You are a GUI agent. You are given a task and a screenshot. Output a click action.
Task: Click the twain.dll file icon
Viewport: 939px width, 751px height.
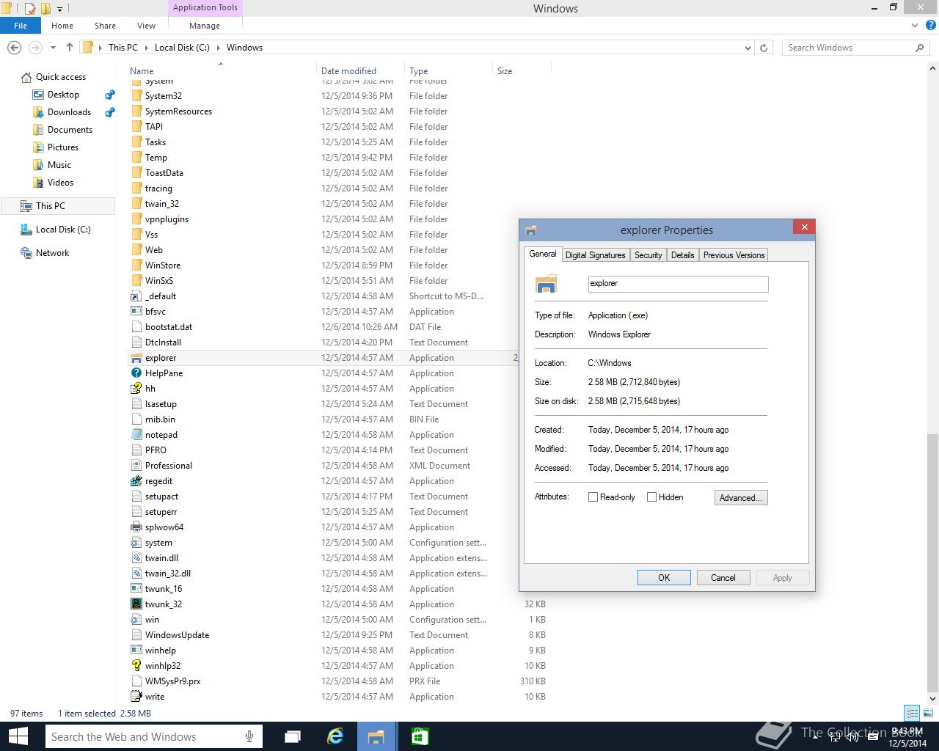click(x=136, y=558)
